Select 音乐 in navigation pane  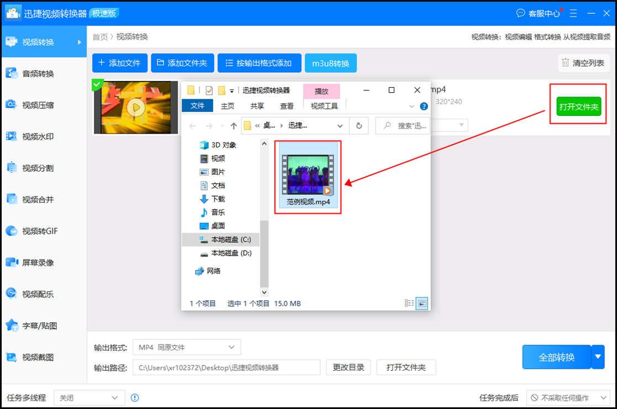coord(213,213)
